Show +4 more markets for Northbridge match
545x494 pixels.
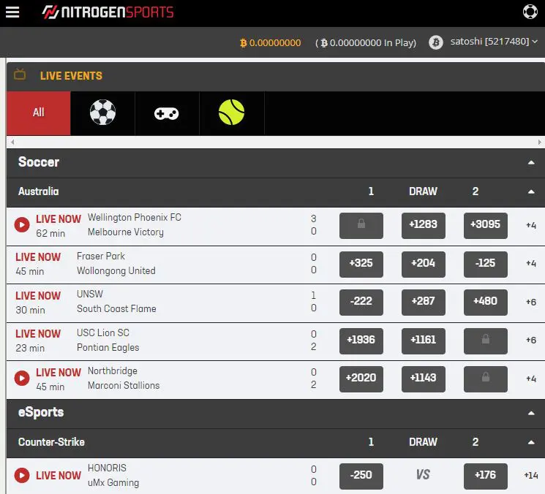(x=531, y=379)
